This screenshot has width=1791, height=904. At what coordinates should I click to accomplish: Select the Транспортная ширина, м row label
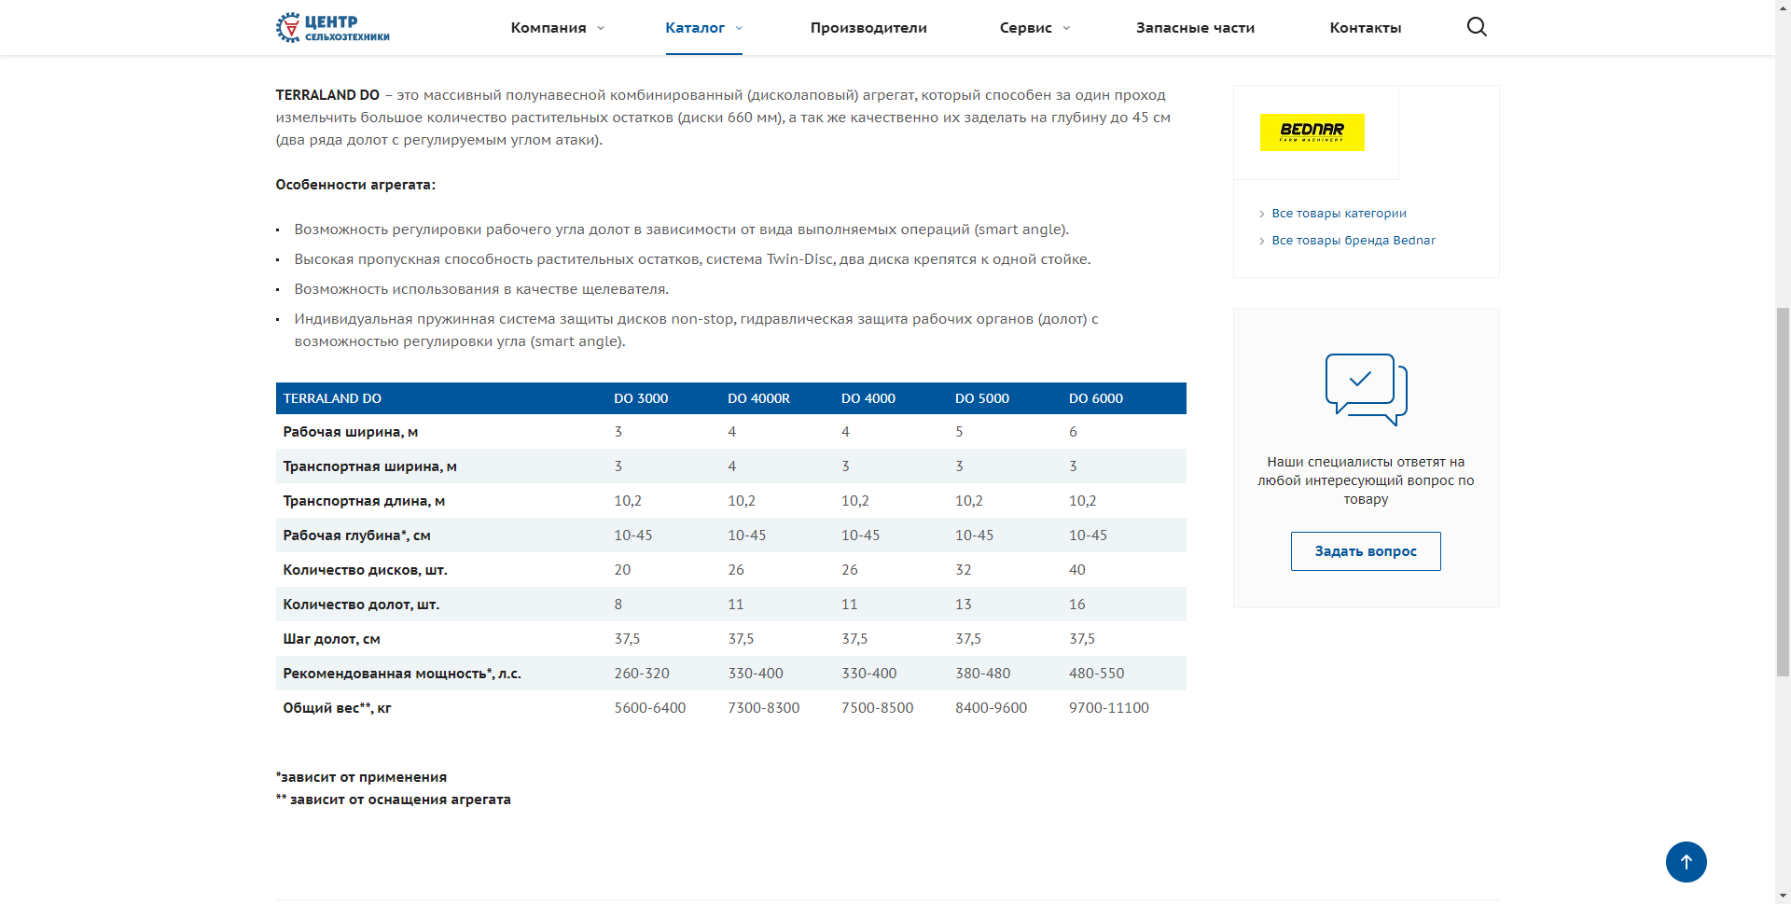[x=370, y=466]
